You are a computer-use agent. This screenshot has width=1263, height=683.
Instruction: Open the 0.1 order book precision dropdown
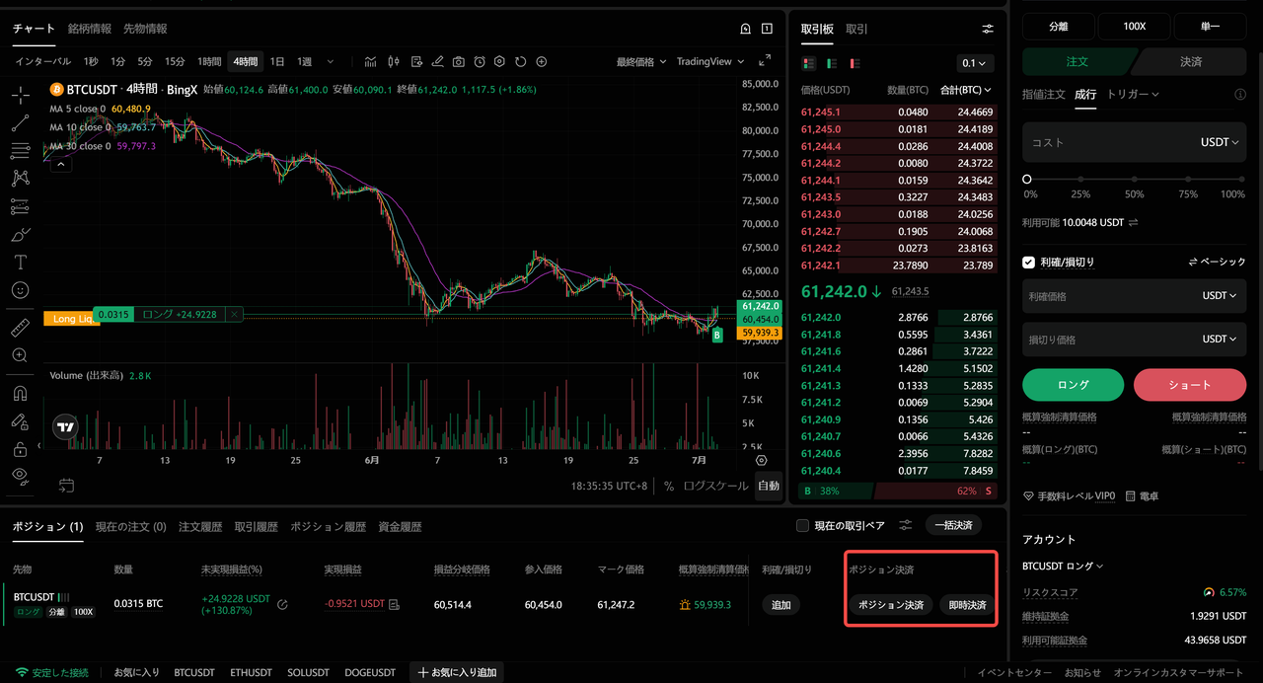click(975, 63)
